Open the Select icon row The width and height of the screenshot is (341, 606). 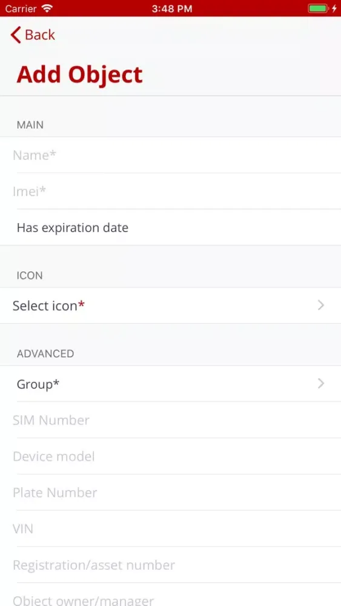pos(170,305)
